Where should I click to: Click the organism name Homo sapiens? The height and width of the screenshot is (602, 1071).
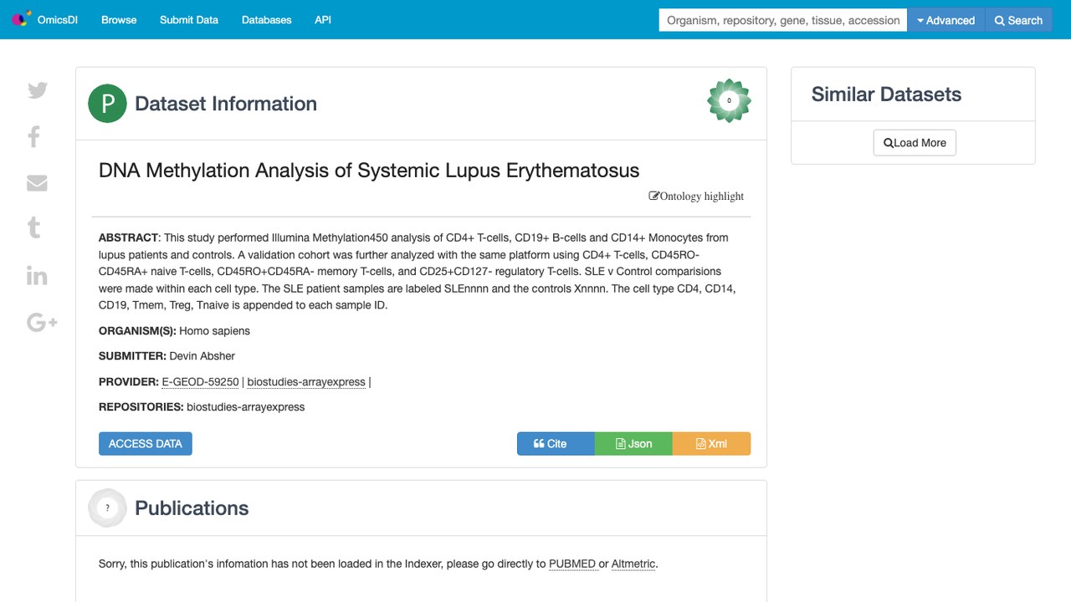coord(215,331)
